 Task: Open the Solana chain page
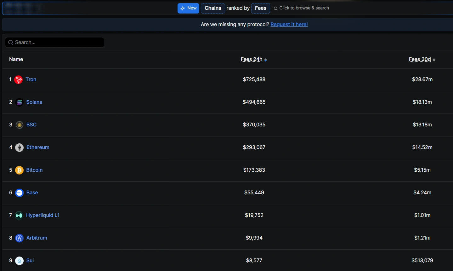[x=34, y=102]
